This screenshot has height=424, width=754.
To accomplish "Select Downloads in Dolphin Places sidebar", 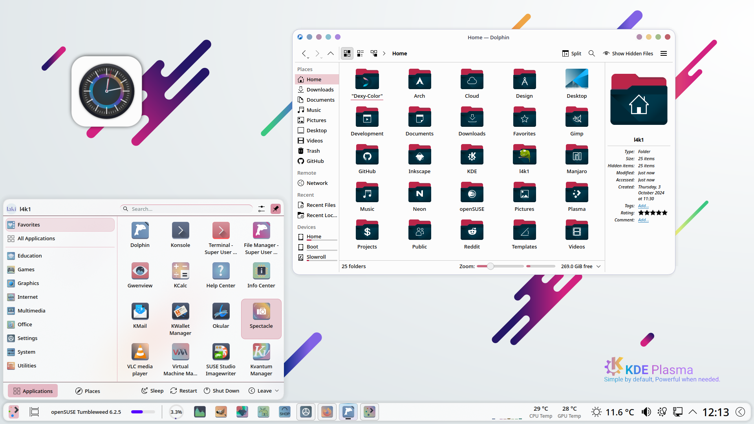I will click(317, 90).
